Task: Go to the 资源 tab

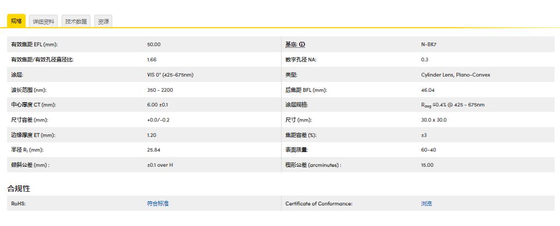Action: [103, 22]
